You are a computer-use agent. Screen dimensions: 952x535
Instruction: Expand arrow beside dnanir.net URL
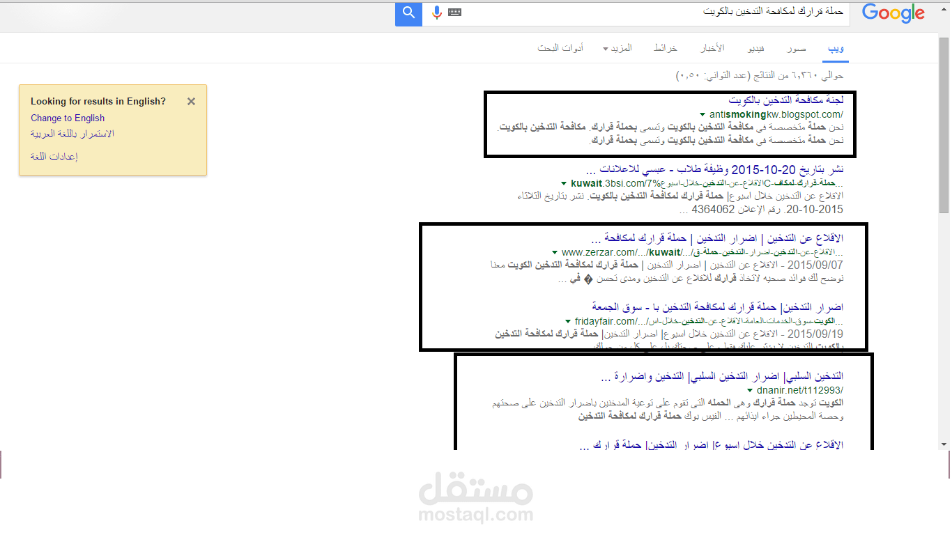point(749,391)
